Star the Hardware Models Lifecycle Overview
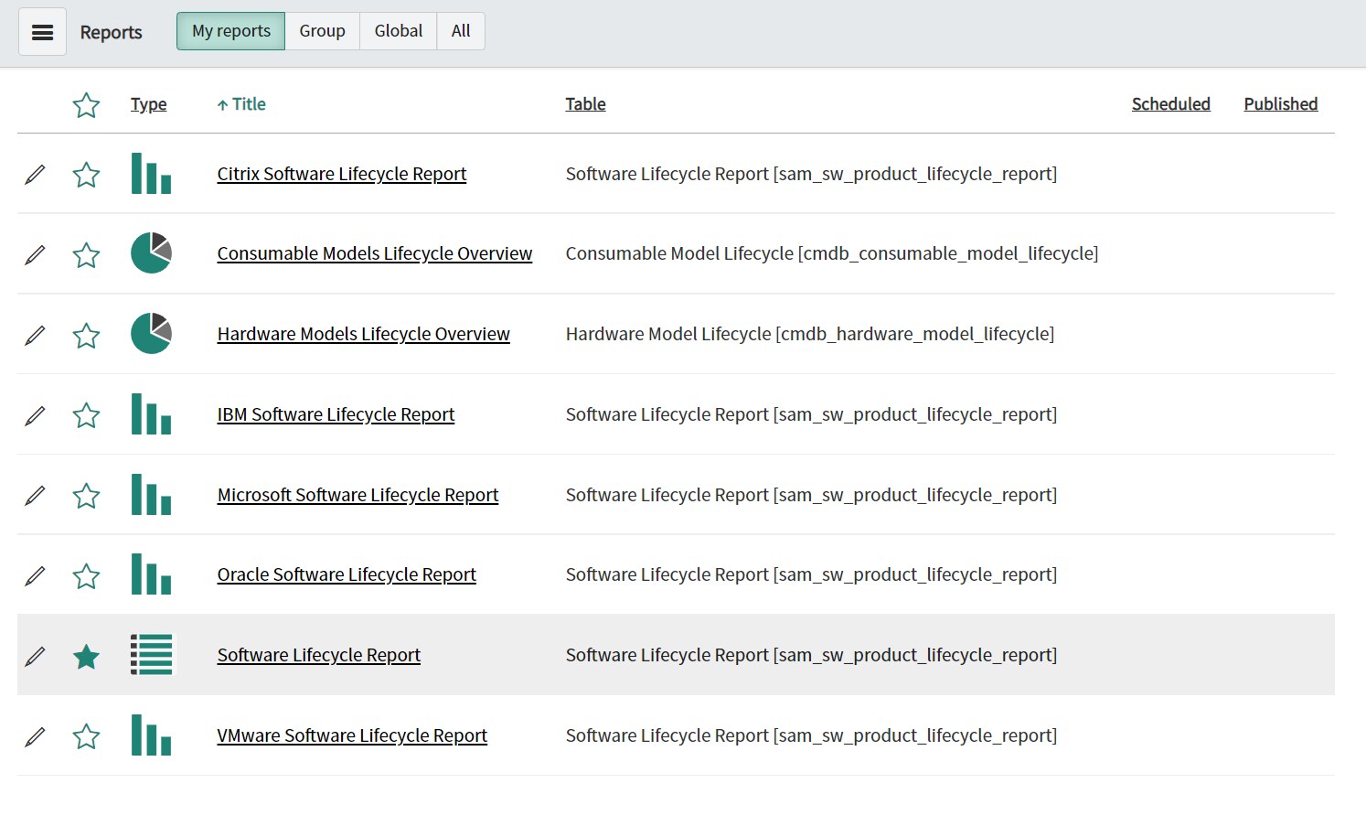Screen dimensions: 1366x826 [x=86, y=336]
